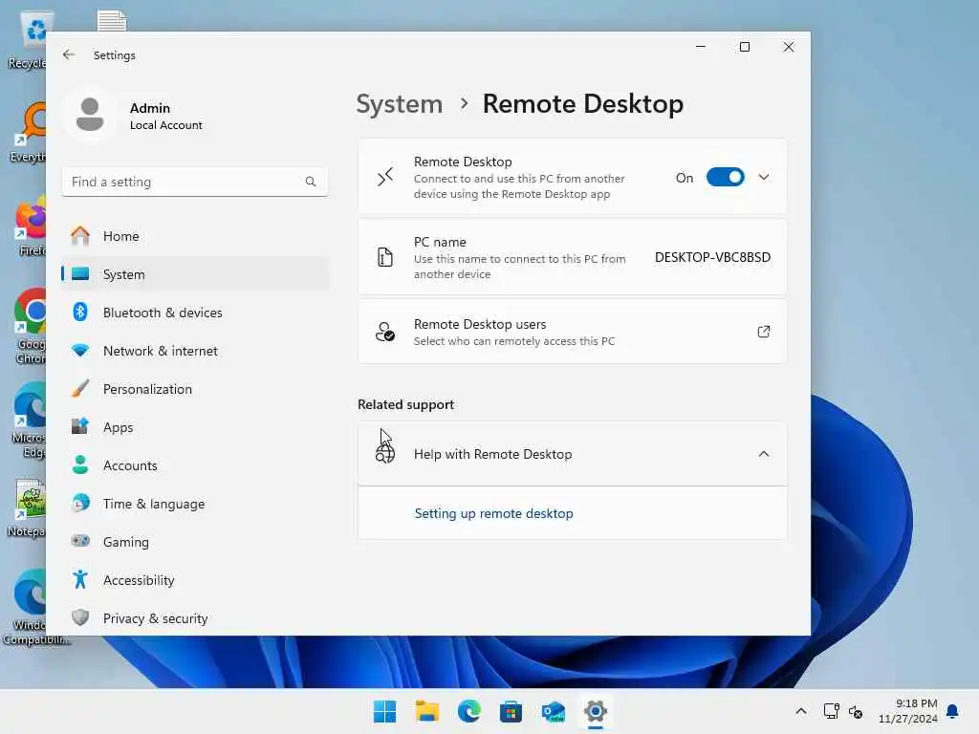The height and width of the screenshot is (734, 979).
Task: Click the PC name document icon
Action: [x=384, y=256]
